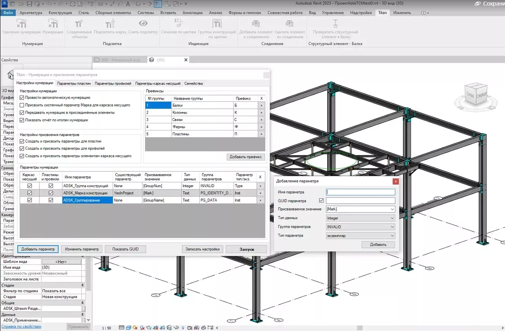Image resolution: width=505 pixels, height=331 pixels.
Task: Toggle sun path icon in view control bar
Action: 135,327
